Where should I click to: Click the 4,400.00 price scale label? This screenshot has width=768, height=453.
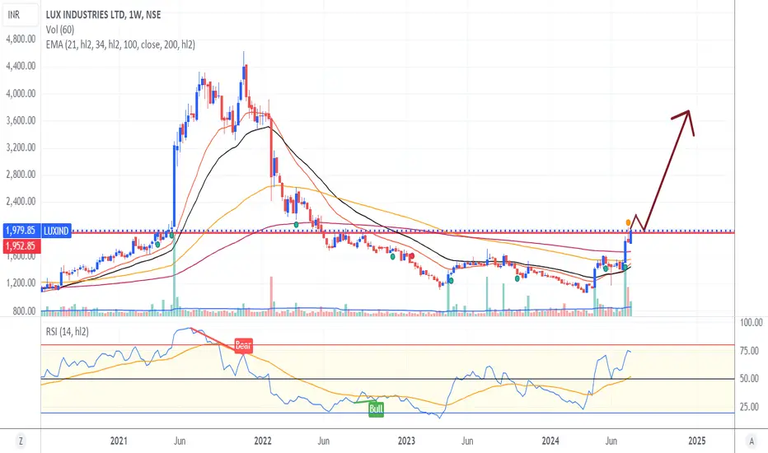(21, 66)
